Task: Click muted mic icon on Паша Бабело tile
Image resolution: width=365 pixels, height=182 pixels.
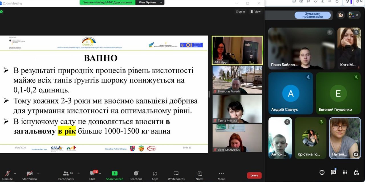Action: point(330,32)
